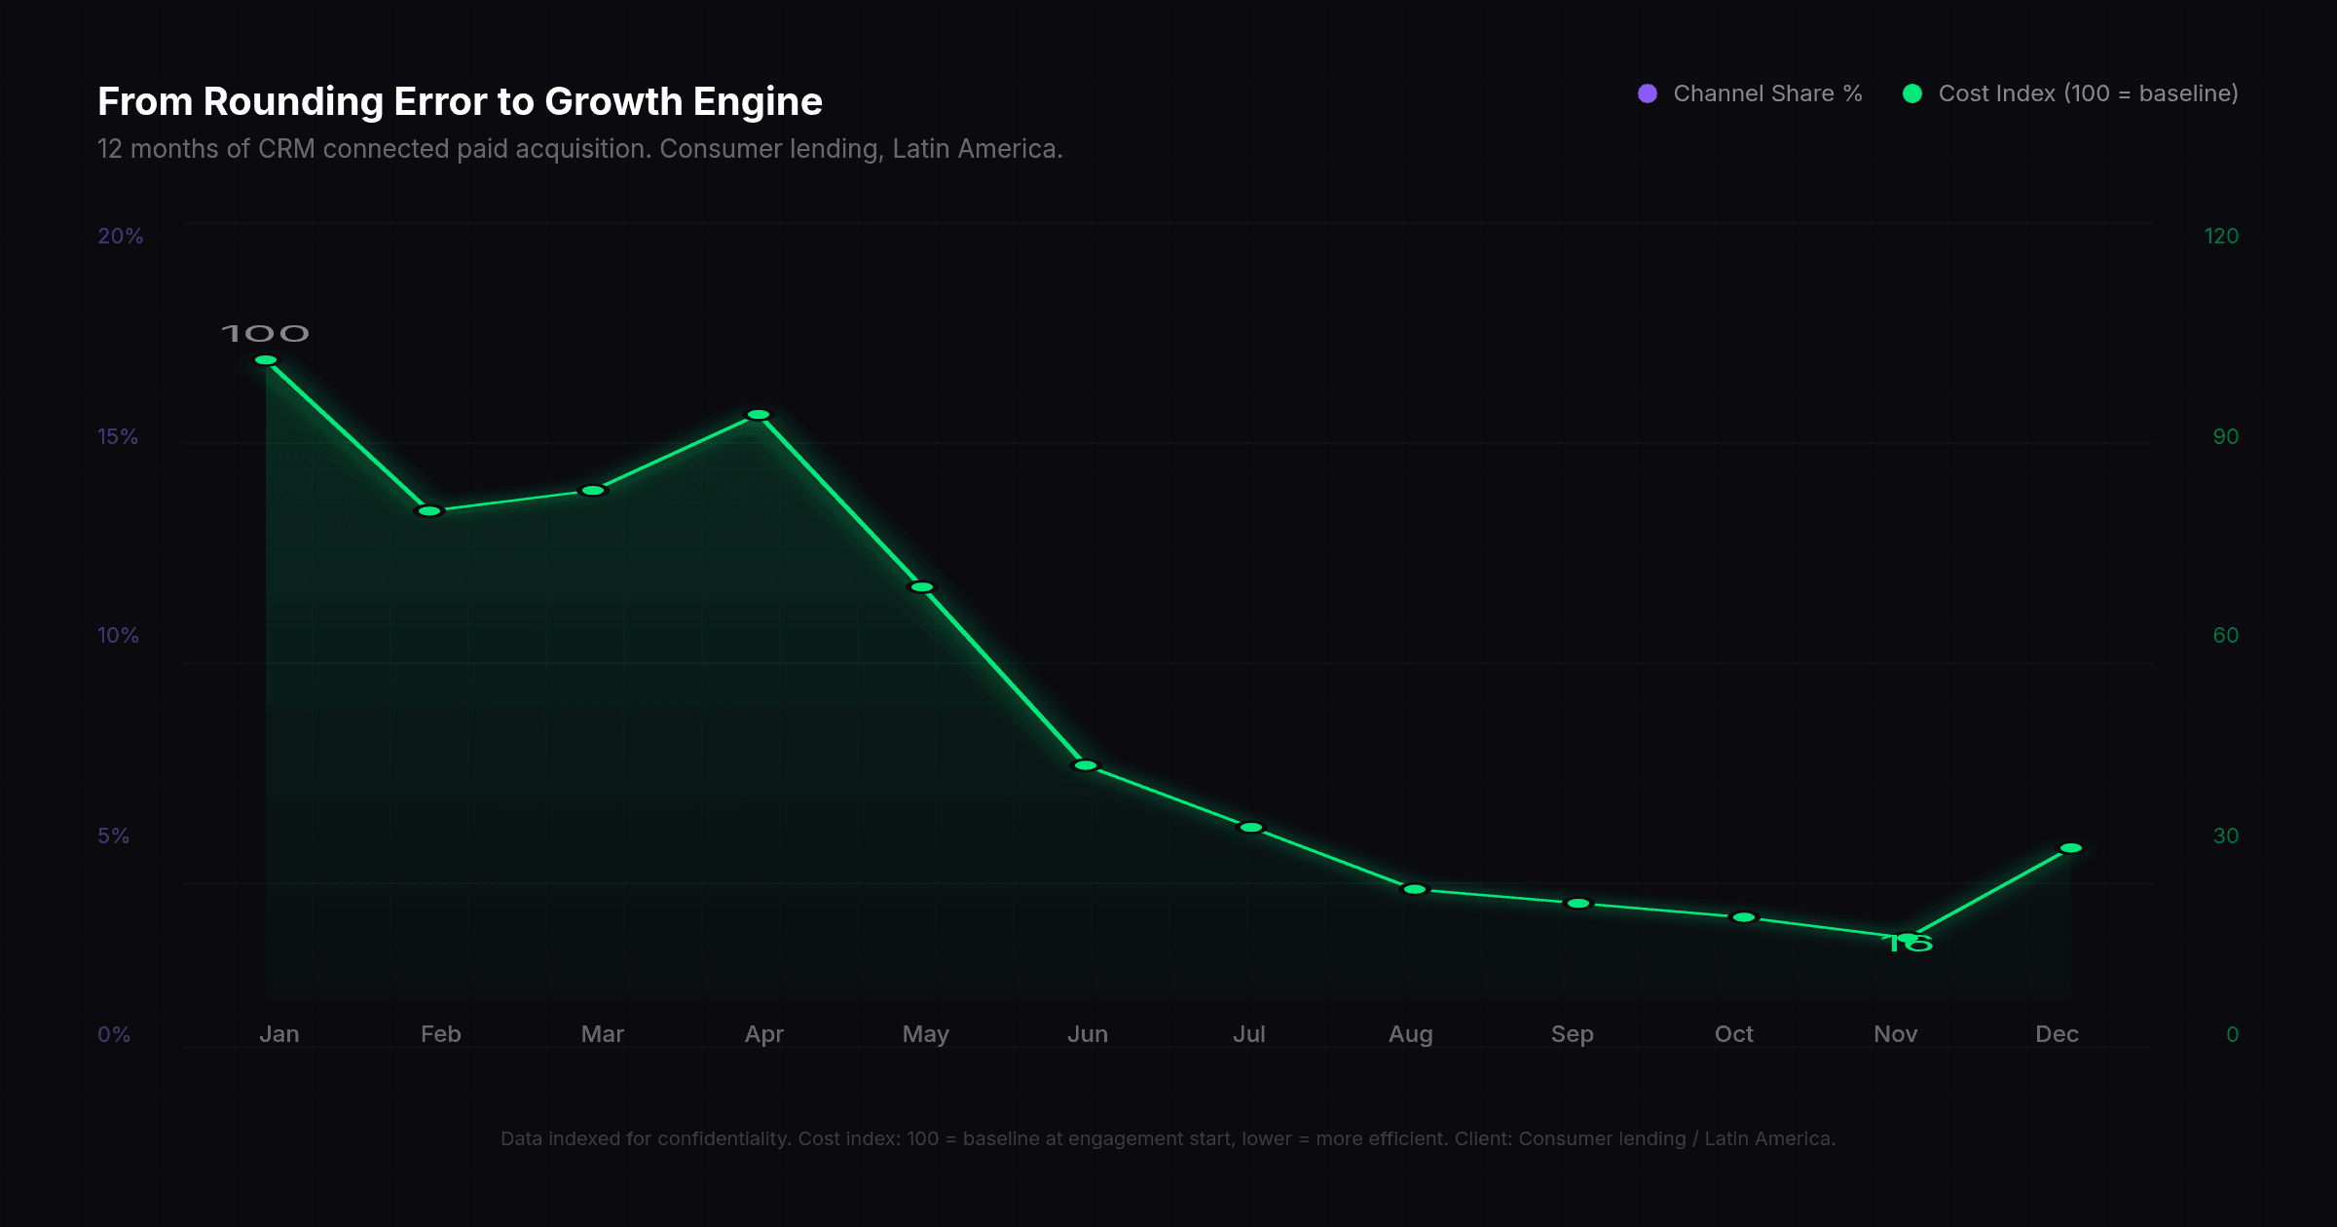This screenshot has height=1227, width=2337.
Task: Click the December data point marker
Action: tap(2071, 848)
